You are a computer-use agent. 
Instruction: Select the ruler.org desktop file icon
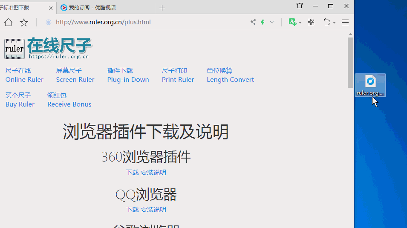tap(370, 85)
